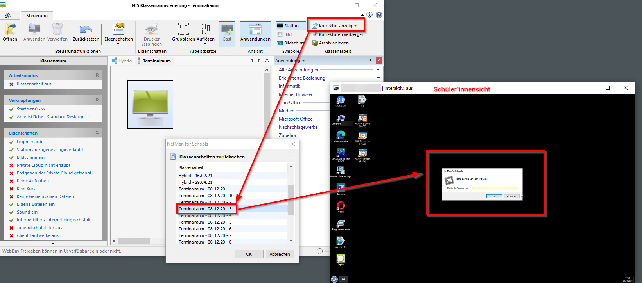This screenshot has width=642, height=283.
Task: Click Arbeitsfläche - Standard Desktop link
Action: [x=50, y=117]
